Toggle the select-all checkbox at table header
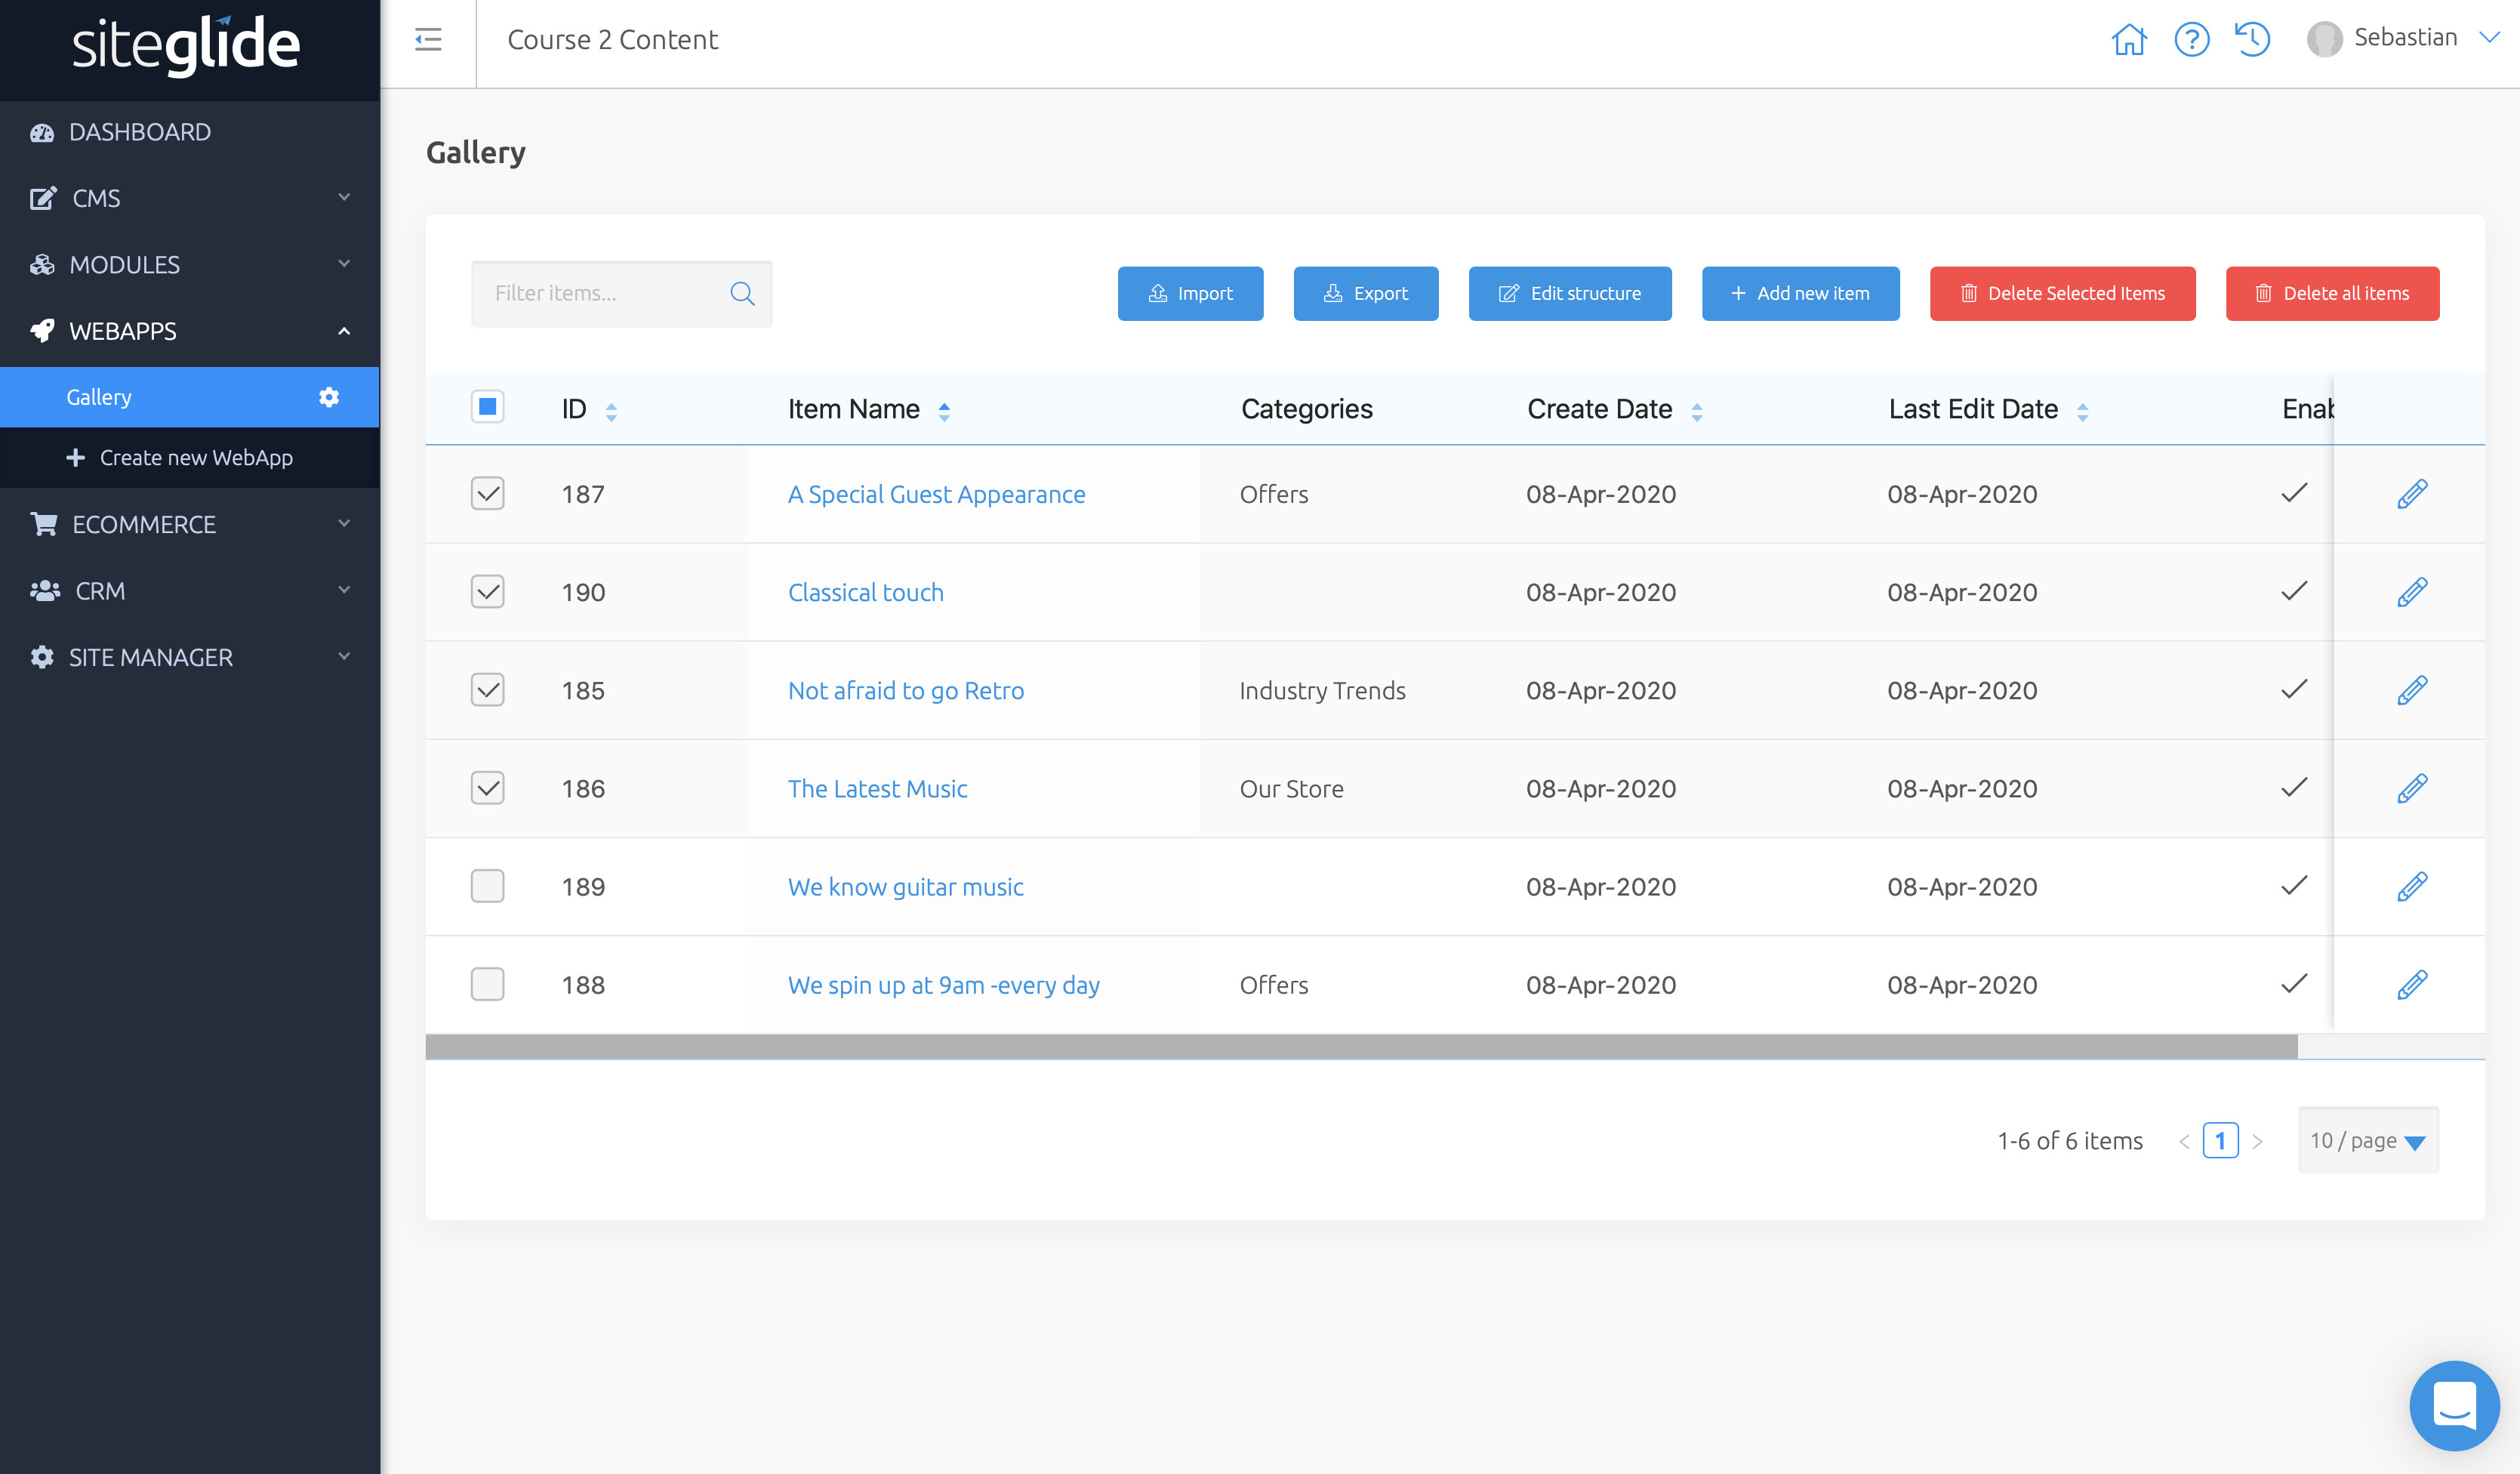The image size is (2520, 1474). point(488,407)
